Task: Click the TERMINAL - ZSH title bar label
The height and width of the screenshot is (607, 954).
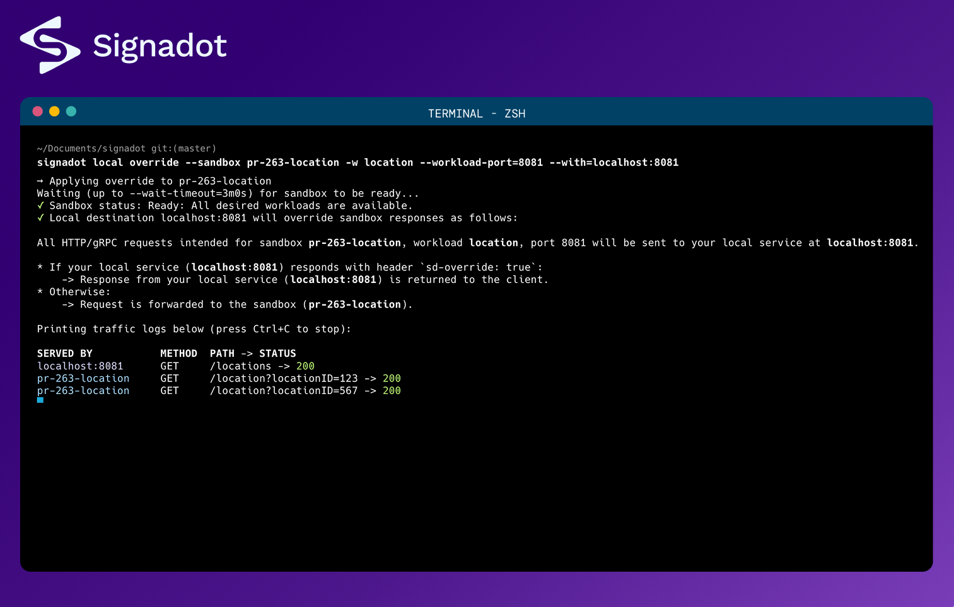Action: [477, 113]
